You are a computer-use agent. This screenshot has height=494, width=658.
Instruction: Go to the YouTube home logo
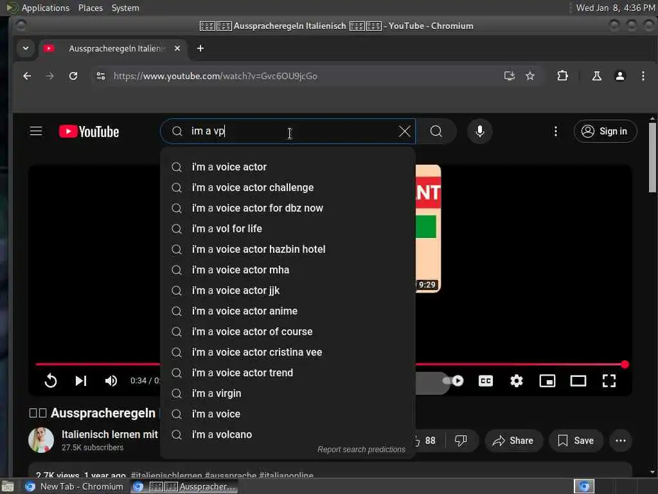[x=89, y=131]
